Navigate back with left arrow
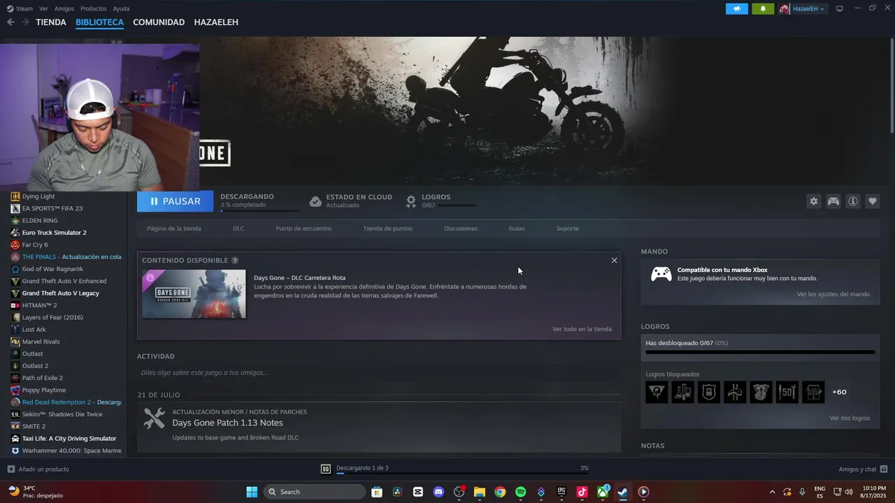895x503 pixels. (x=10, y=22)
